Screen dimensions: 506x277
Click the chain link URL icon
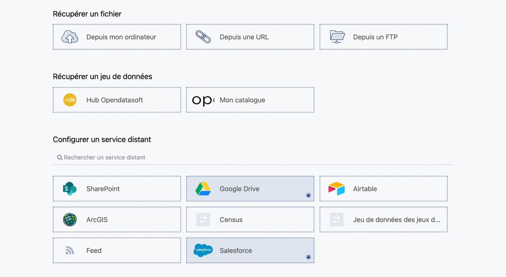coord(203,37)
